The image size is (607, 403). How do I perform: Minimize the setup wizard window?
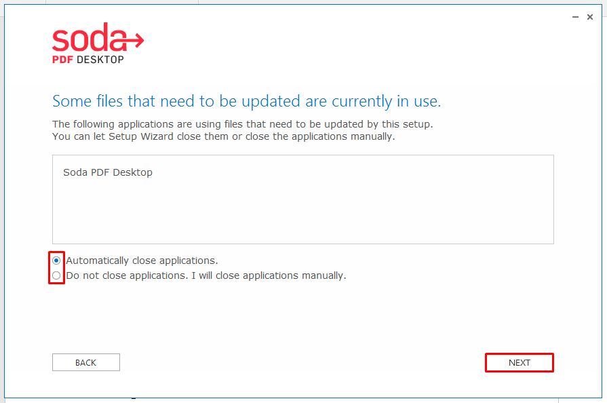(x=575, y=17)
